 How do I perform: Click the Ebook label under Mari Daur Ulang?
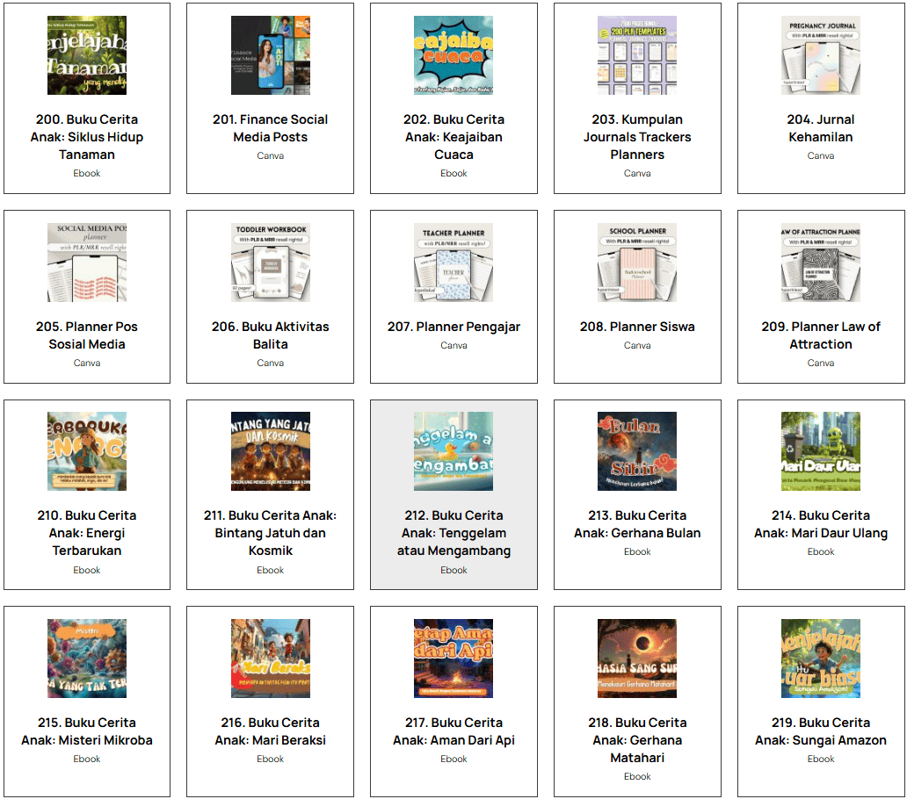pyautogui.click(x=820, y=552)
